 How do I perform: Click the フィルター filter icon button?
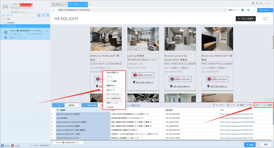click(x=219, y=105)
